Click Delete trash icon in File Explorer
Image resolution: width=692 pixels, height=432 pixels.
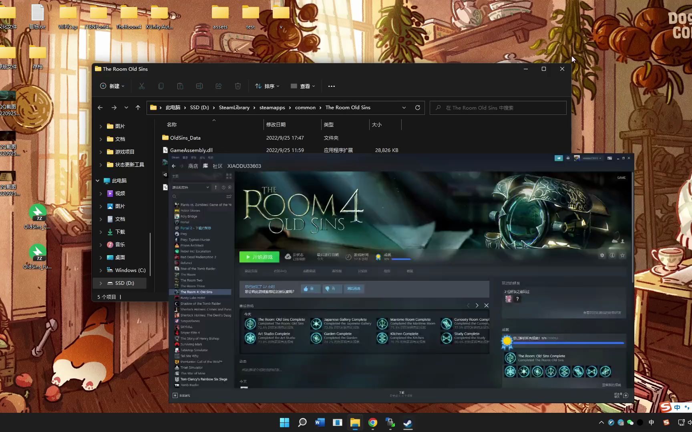tap(238, 86)
